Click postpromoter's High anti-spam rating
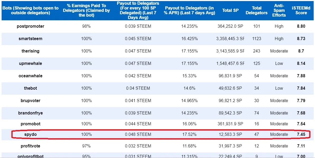The height and width of the screenshot is (158, 315). [279, 26]
